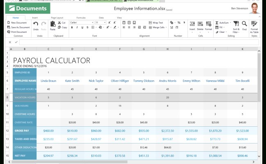Select the Home ribbon tab

coord(16,18)
